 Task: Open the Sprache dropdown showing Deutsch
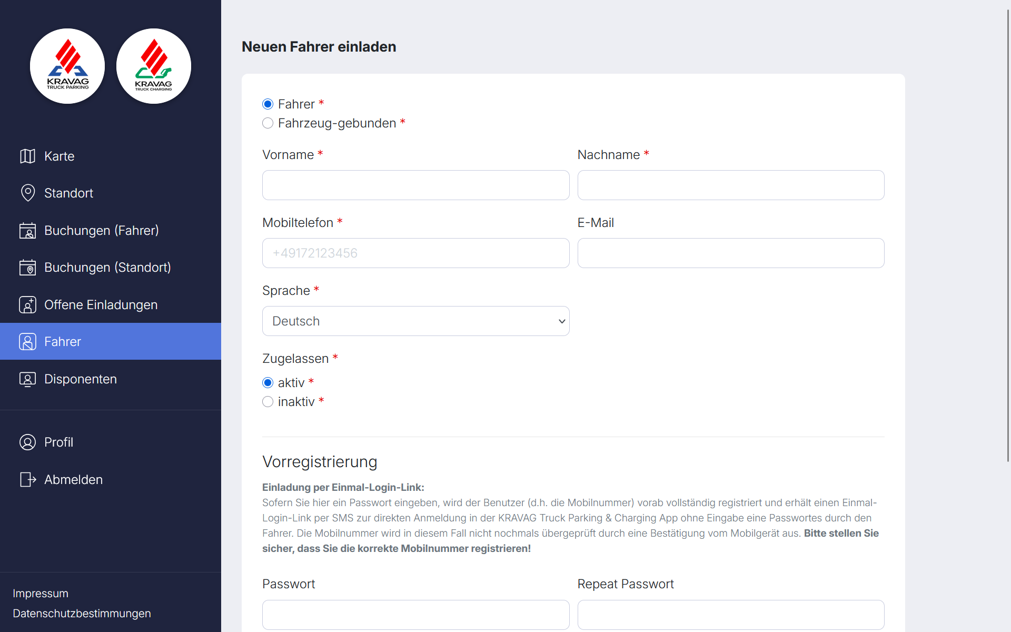(415, 321)
